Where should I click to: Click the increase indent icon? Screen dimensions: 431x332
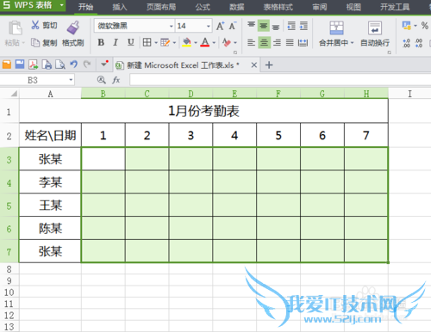(x=303, y=26)
